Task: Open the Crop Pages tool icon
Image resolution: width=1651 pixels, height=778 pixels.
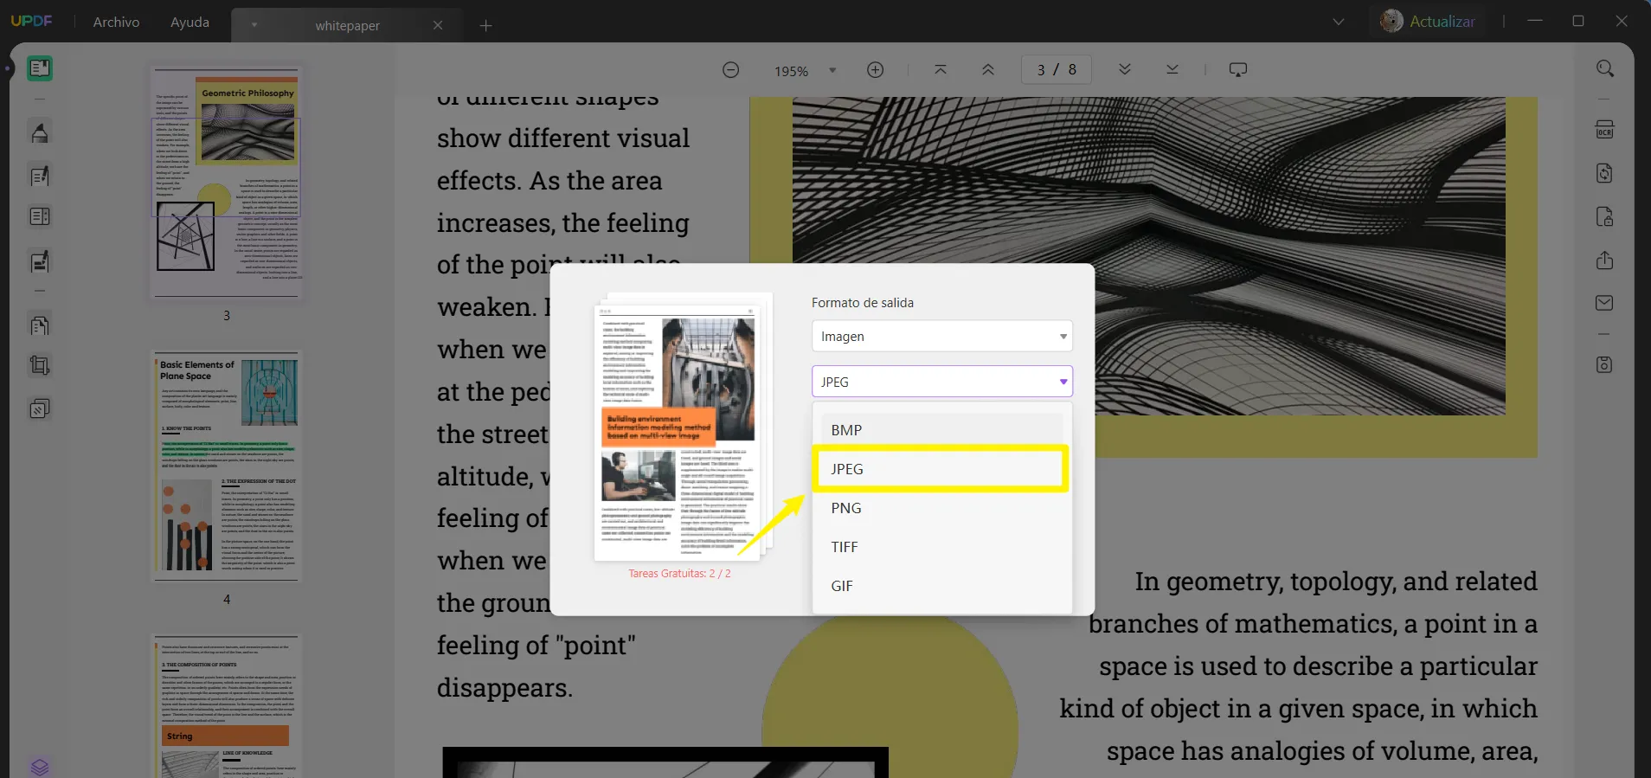Action: (40, 365)
